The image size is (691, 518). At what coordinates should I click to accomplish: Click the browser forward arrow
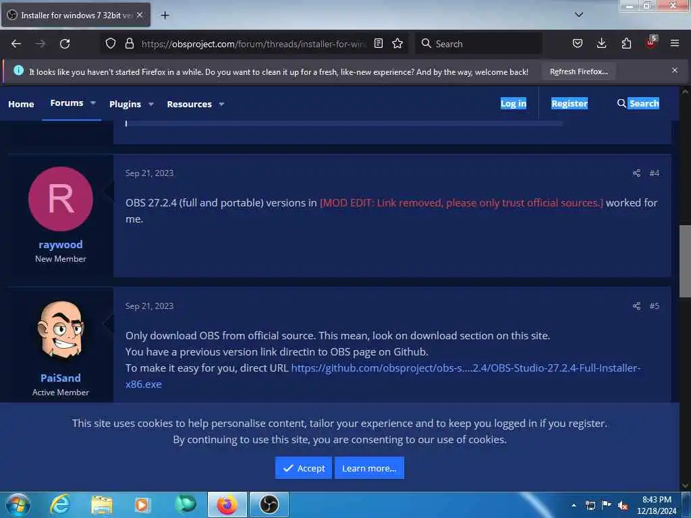(x=40, y=44)
